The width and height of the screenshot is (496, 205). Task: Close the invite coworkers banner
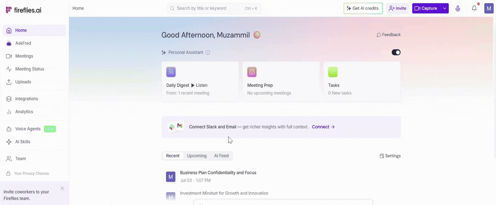click(62, 188)
